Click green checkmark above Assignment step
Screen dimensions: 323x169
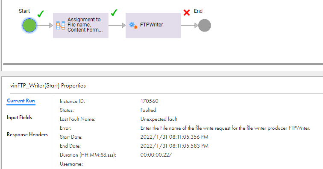pyautogui.click(x=114, y=12)
